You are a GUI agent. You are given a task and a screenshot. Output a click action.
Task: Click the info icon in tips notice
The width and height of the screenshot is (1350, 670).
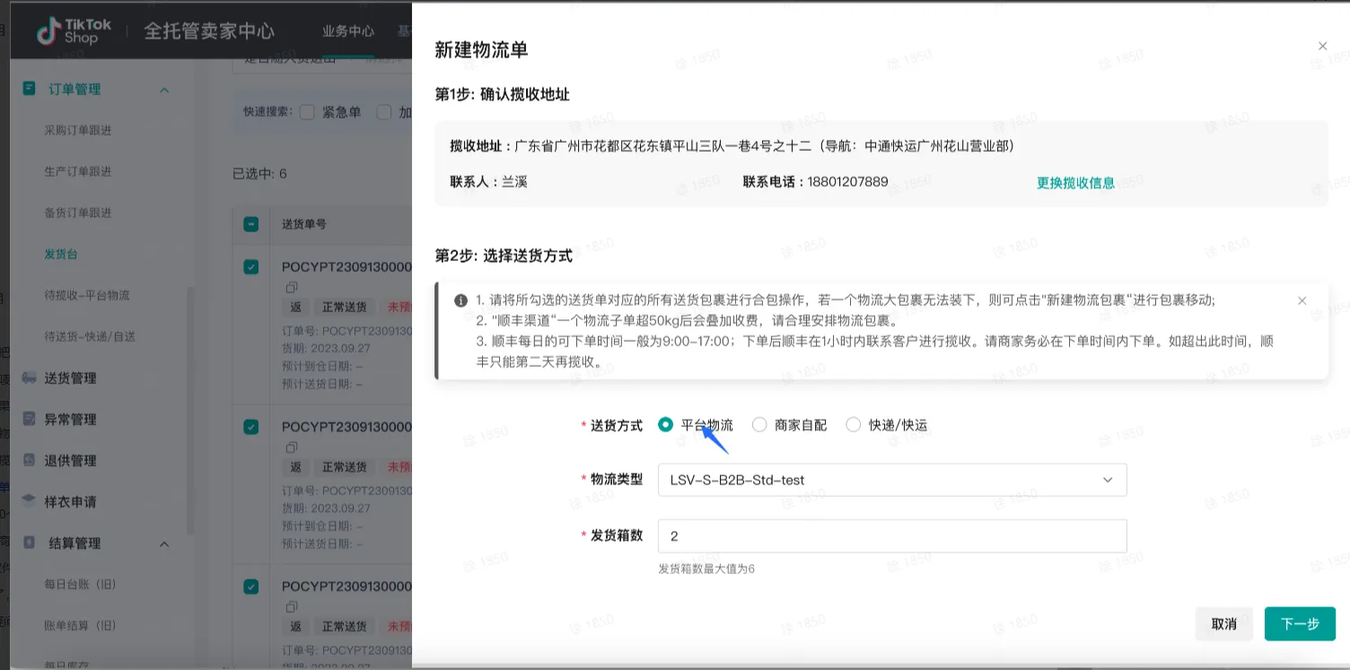click(460, 300)
